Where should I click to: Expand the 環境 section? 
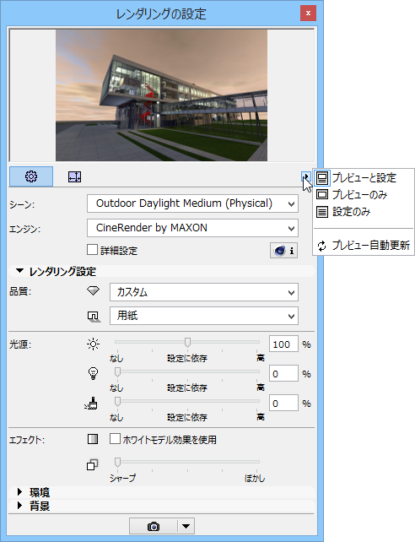19,492
